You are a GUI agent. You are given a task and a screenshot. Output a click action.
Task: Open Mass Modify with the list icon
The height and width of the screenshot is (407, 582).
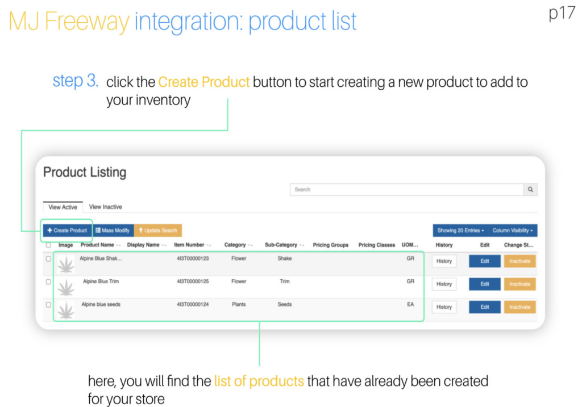click(x=113, y=230)
